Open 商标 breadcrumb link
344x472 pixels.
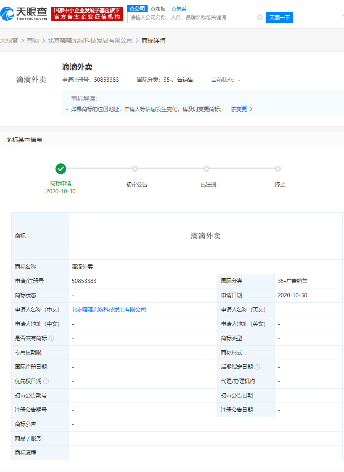33,40
